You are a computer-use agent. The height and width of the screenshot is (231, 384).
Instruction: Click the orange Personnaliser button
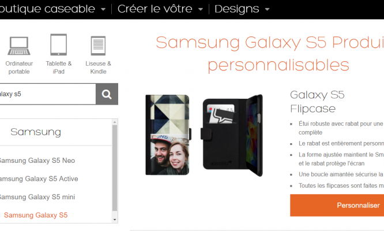[337, 205]
